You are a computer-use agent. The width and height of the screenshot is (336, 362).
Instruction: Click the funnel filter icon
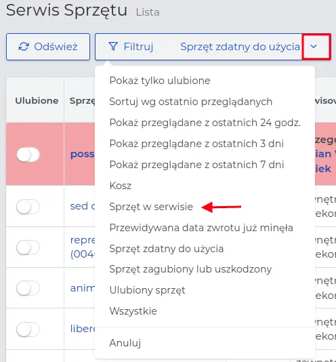point(113,46)
